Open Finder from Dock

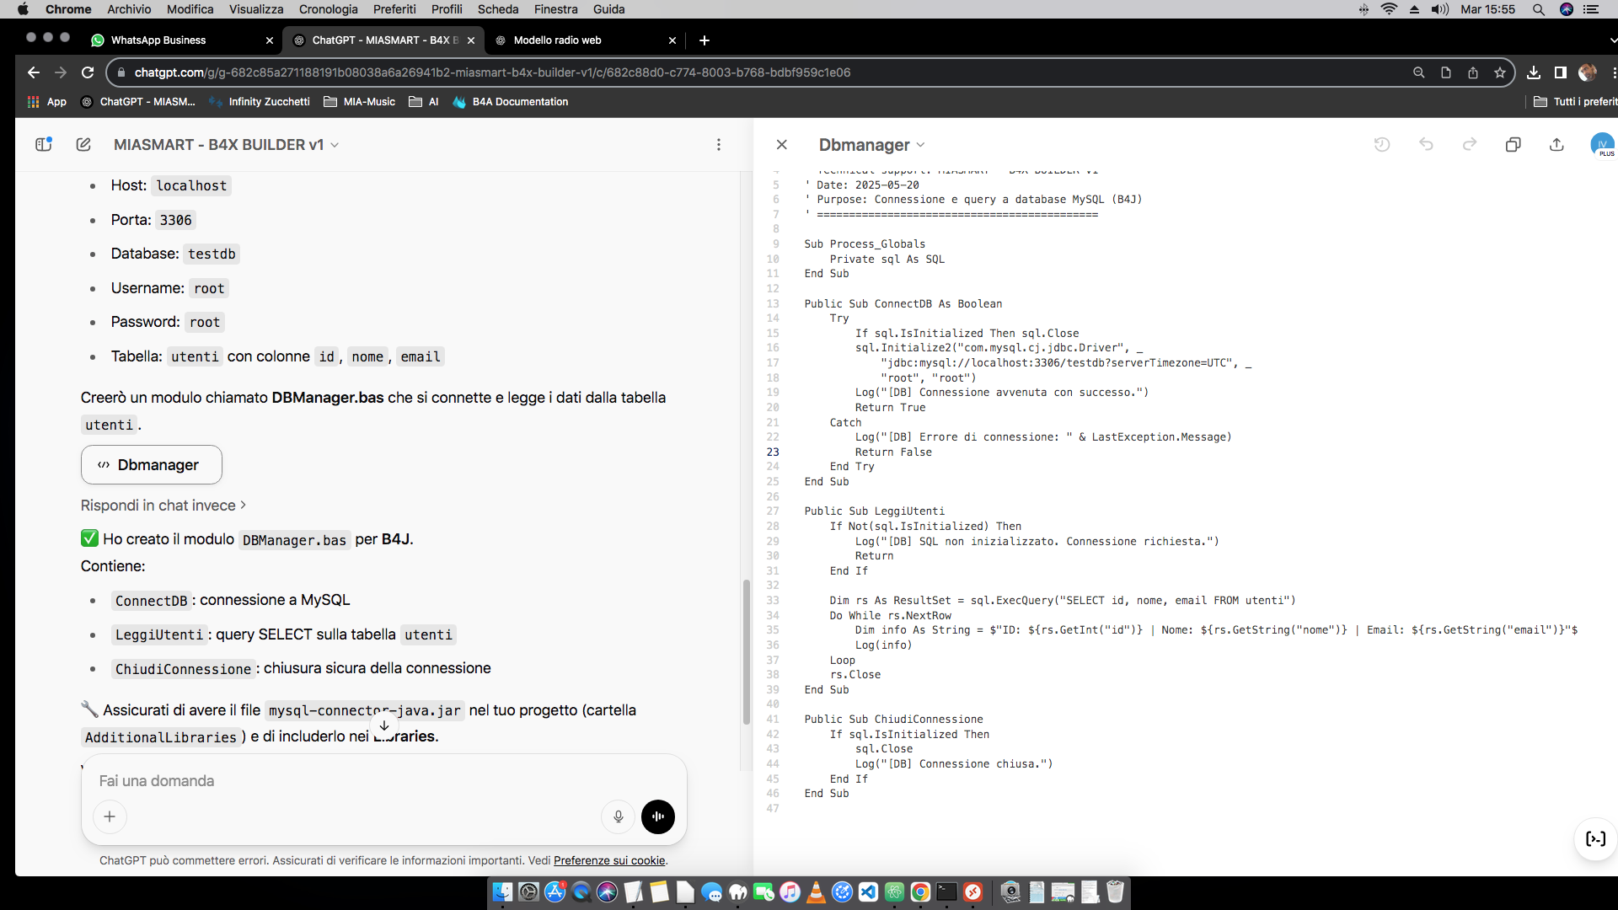click(502, 892)
